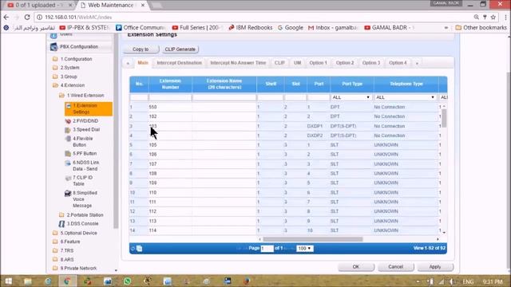511x287 pixels.
Task: Open Other bookmarks folder
Action: click(x=481, y=28)
